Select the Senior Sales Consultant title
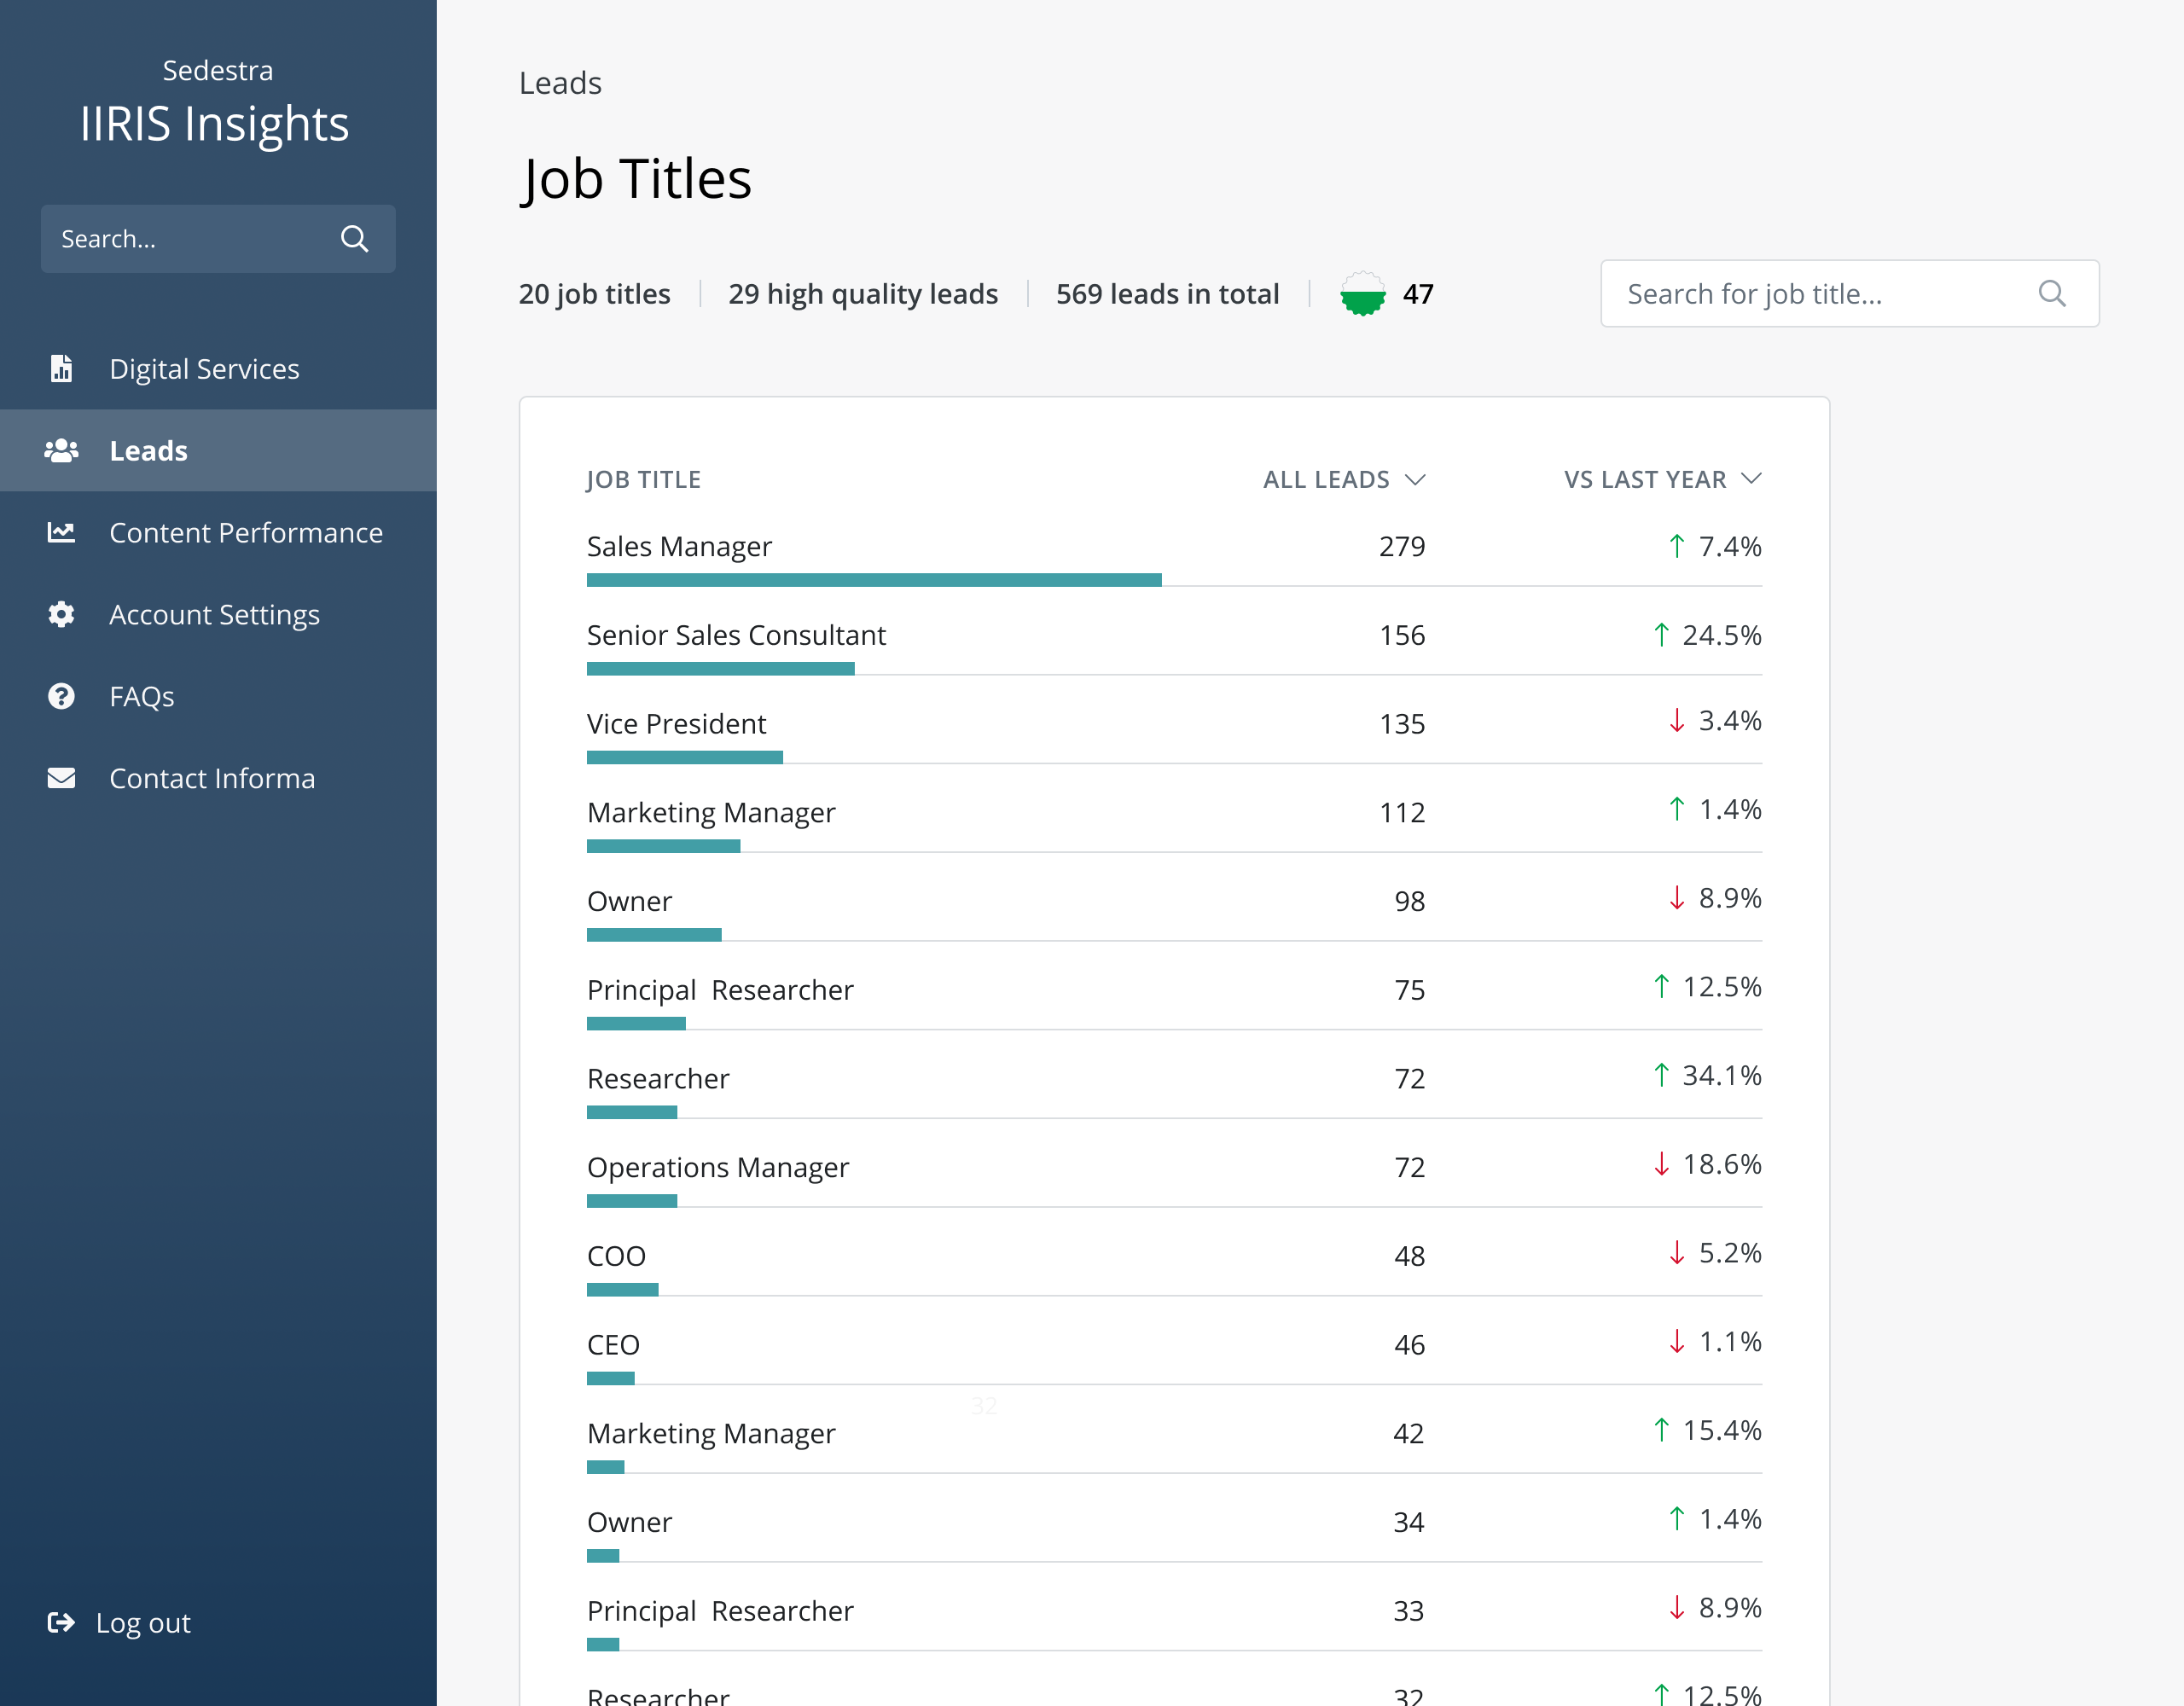2184x1706 pixels. (x=736, y=635)
